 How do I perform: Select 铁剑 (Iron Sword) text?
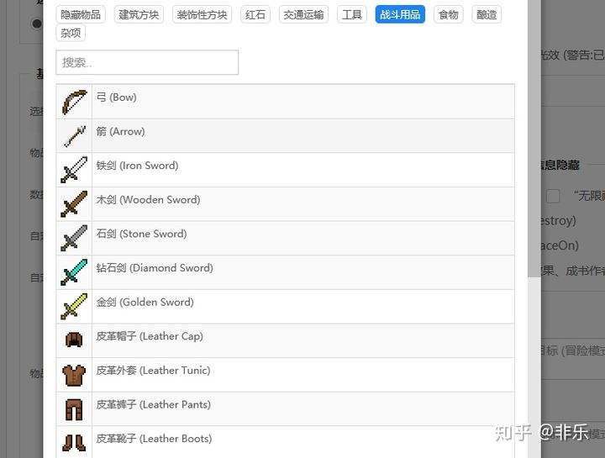click(x=137, y=166)
